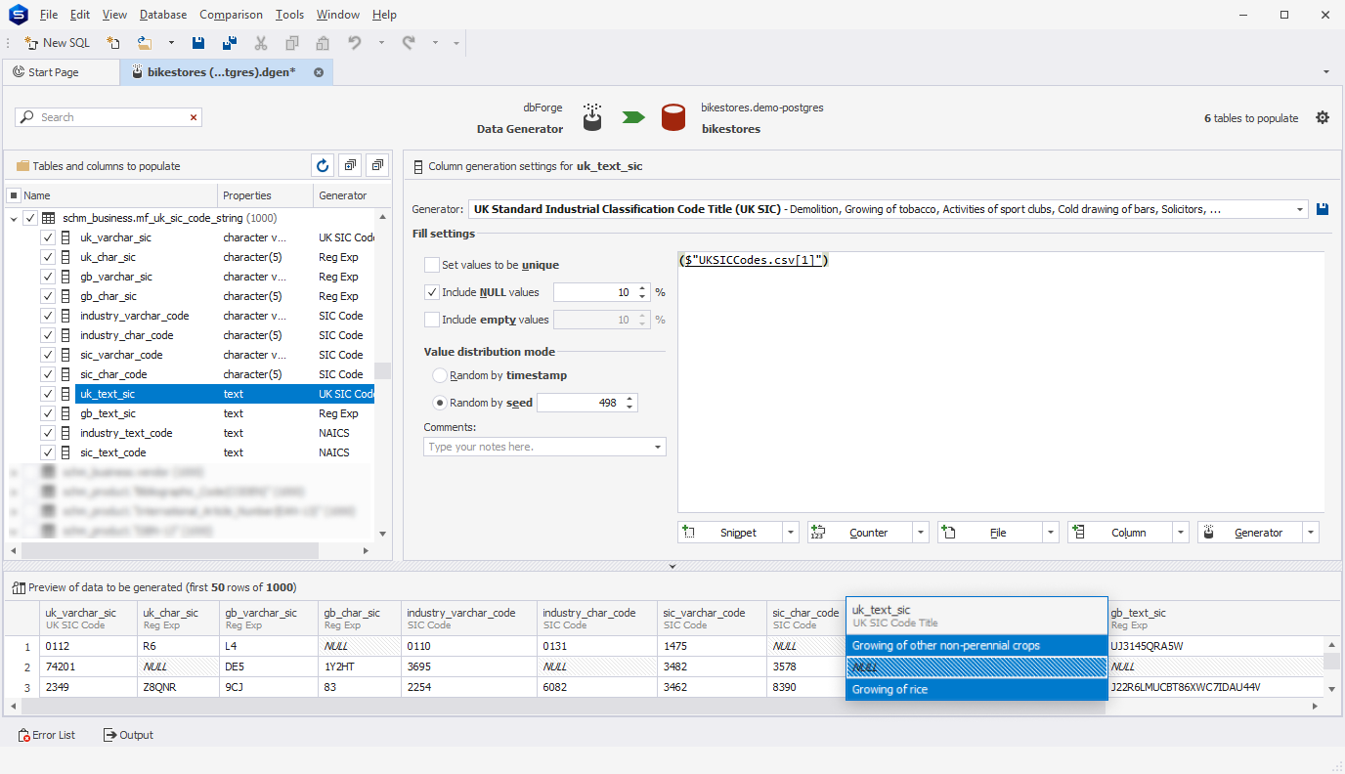Click the Collapse all tree icon
Image resolution: width=1345 pixels, height=774 pixels.
(x=378, y=165)
